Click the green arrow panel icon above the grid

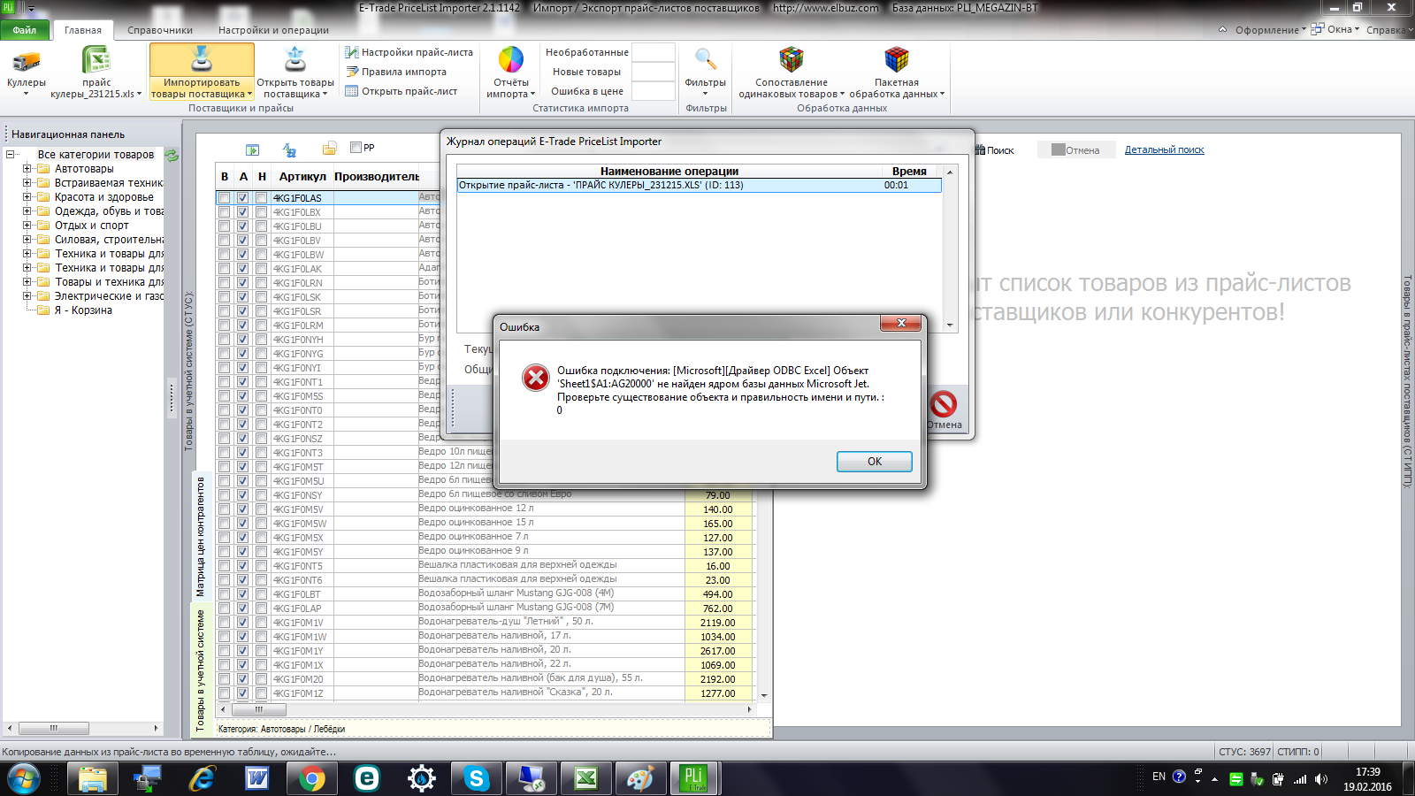pos(253,149)
